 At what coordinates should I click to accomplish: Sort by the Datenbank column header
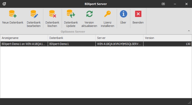coord(72,38)
